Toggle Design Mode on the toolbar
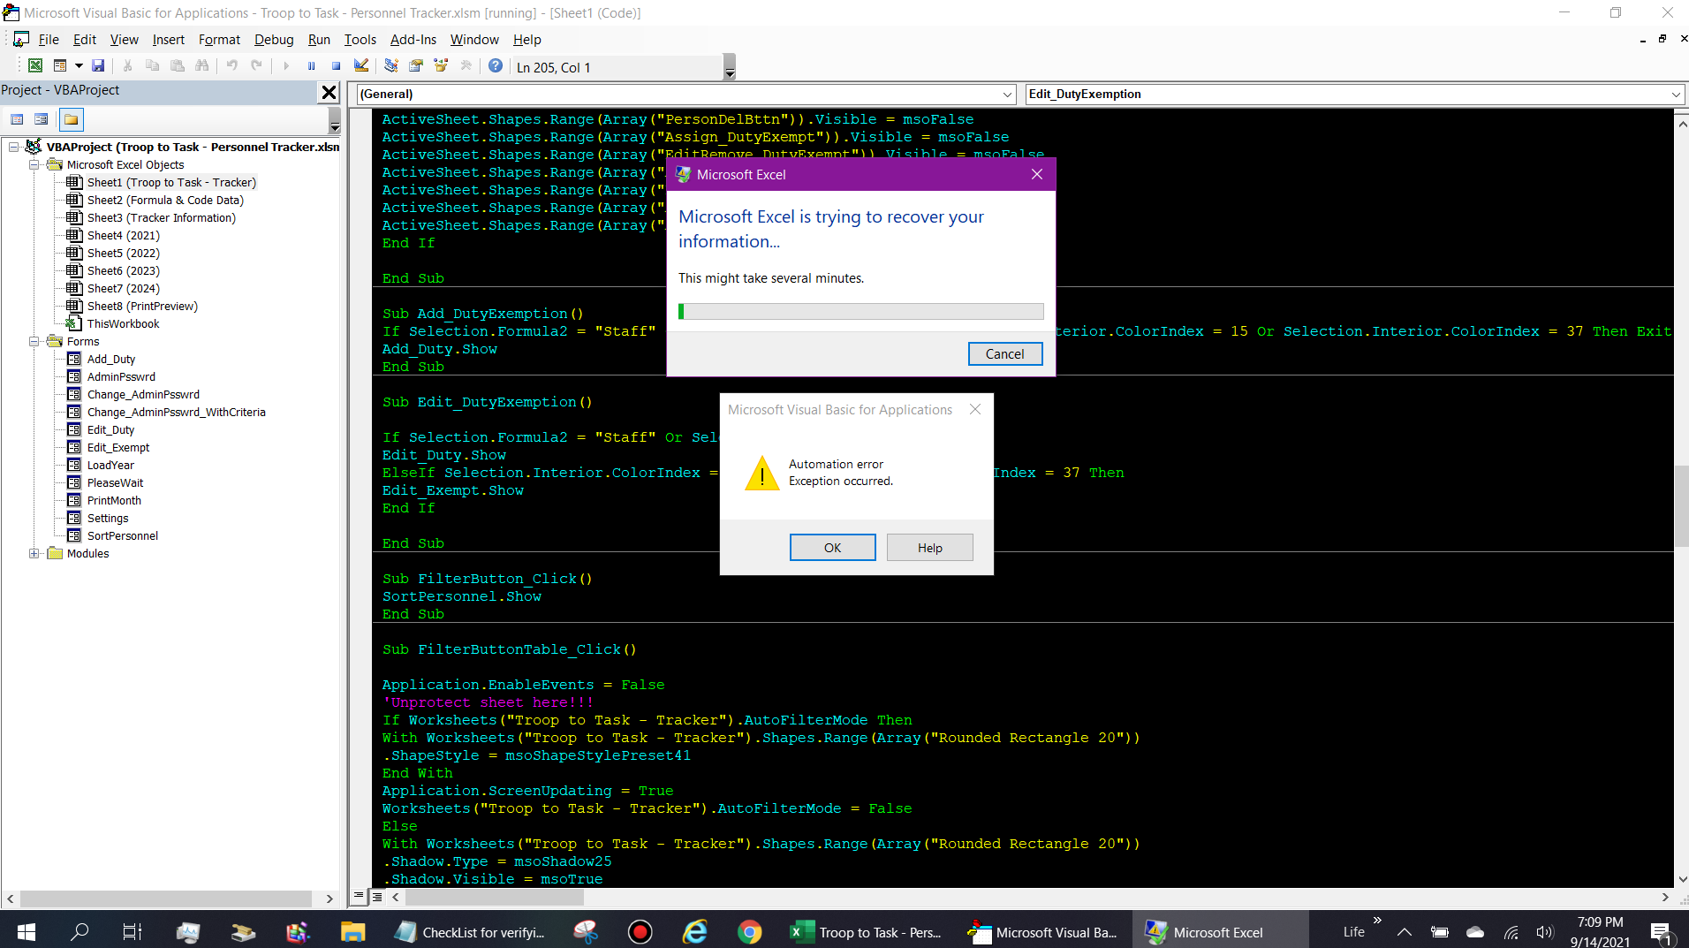 point(360,65)
